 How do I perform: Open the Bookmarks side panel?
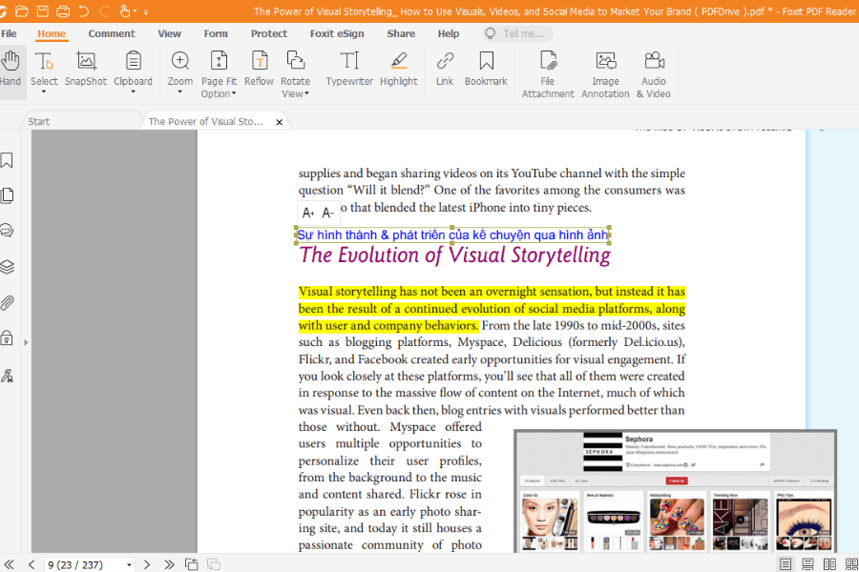pyautogui.click(x=7, y=160)
